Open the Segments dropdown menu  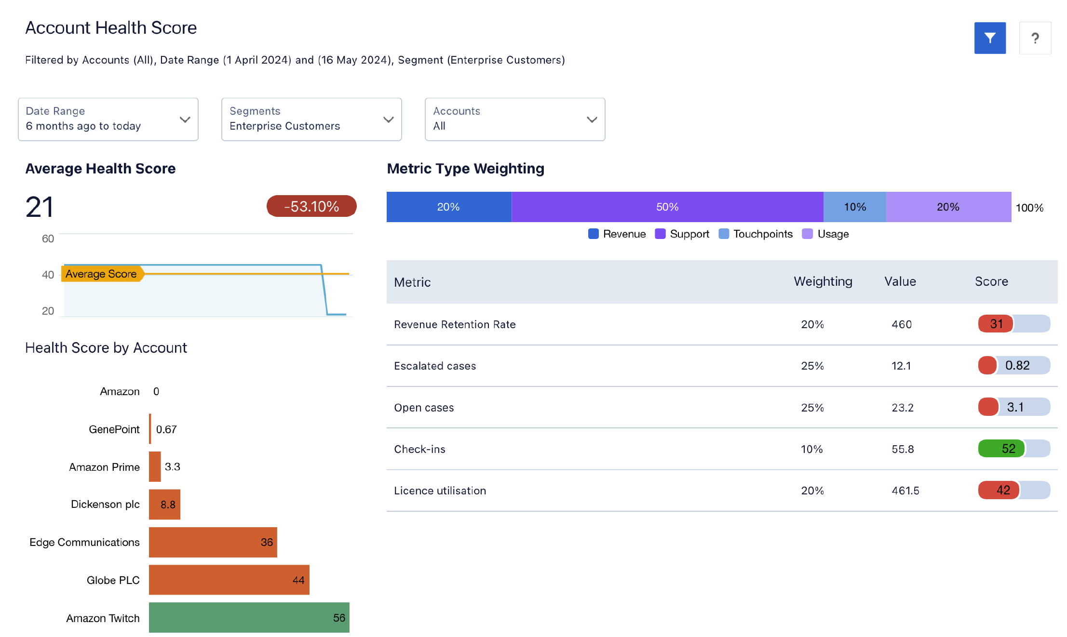point(311,119)
